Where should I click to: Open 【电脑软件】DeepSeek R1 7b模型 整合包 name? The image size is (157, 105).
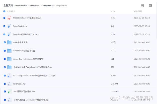(x=32, y=67)
